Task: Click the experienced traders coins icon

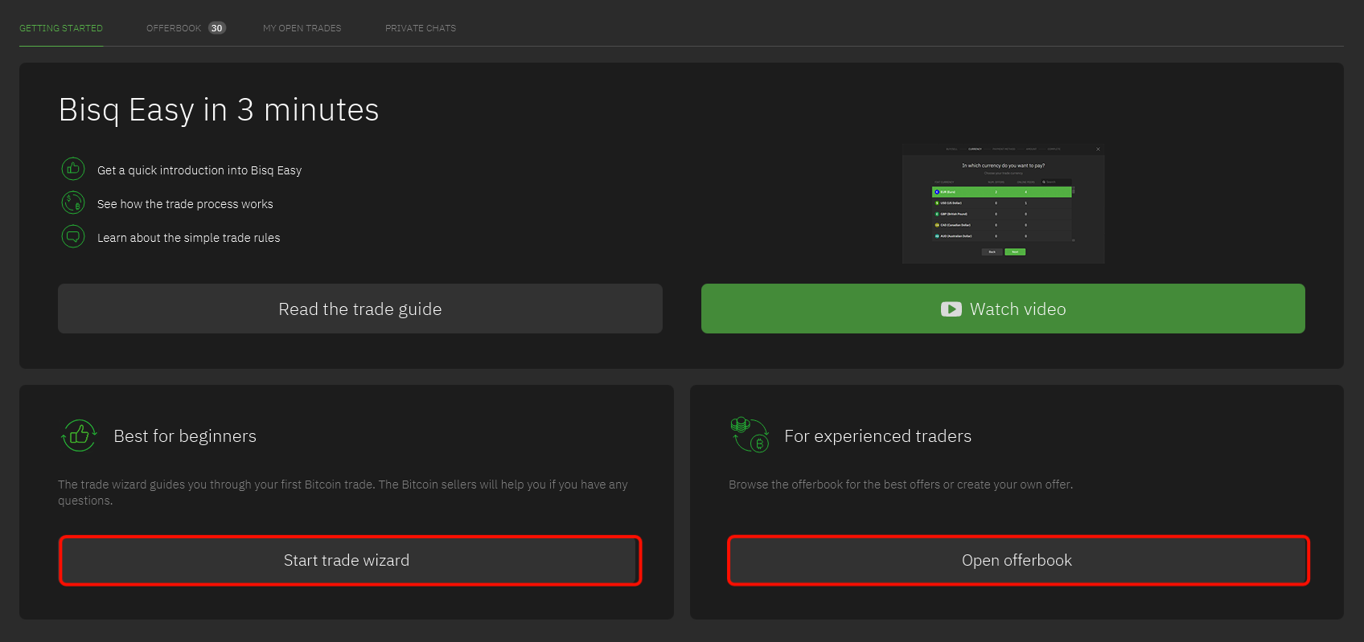Action: (x=750, y=435)
